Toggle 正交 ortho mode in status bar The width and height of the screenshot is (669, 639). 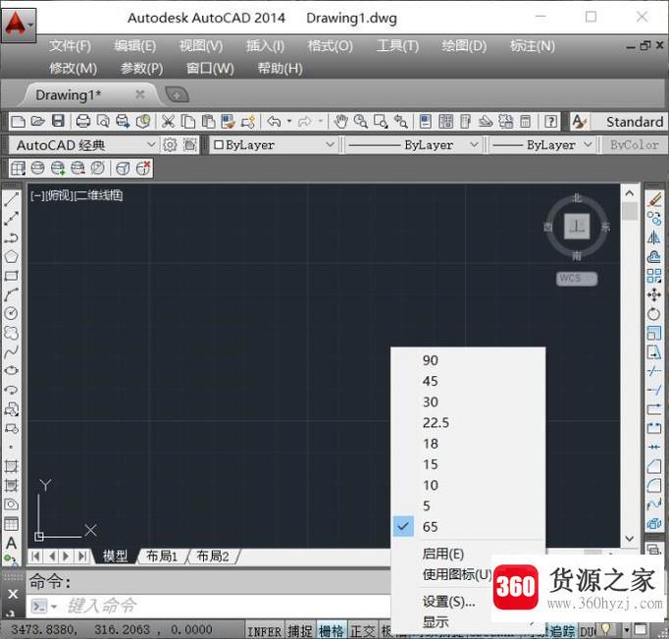point(363,630)
